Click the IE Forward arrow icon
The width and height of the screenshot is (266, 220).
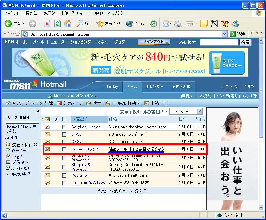(32, 24)
